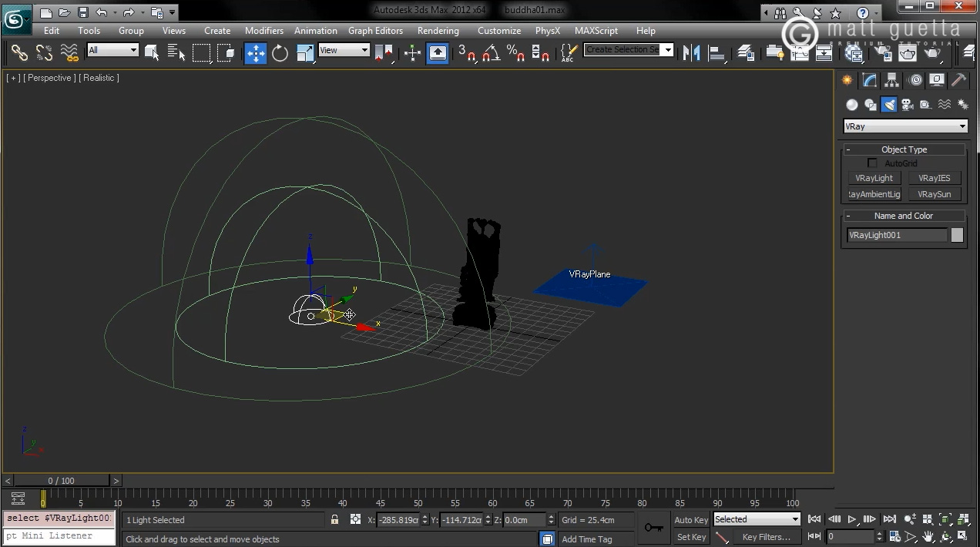Select the Cameras category icon
The image size is (980, 547).
click(x=908, y=105)
